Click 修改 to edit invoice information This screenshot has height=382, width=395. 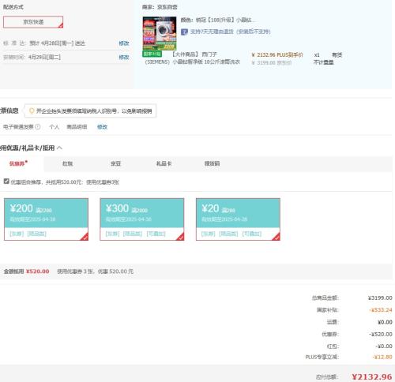[102, 127]
